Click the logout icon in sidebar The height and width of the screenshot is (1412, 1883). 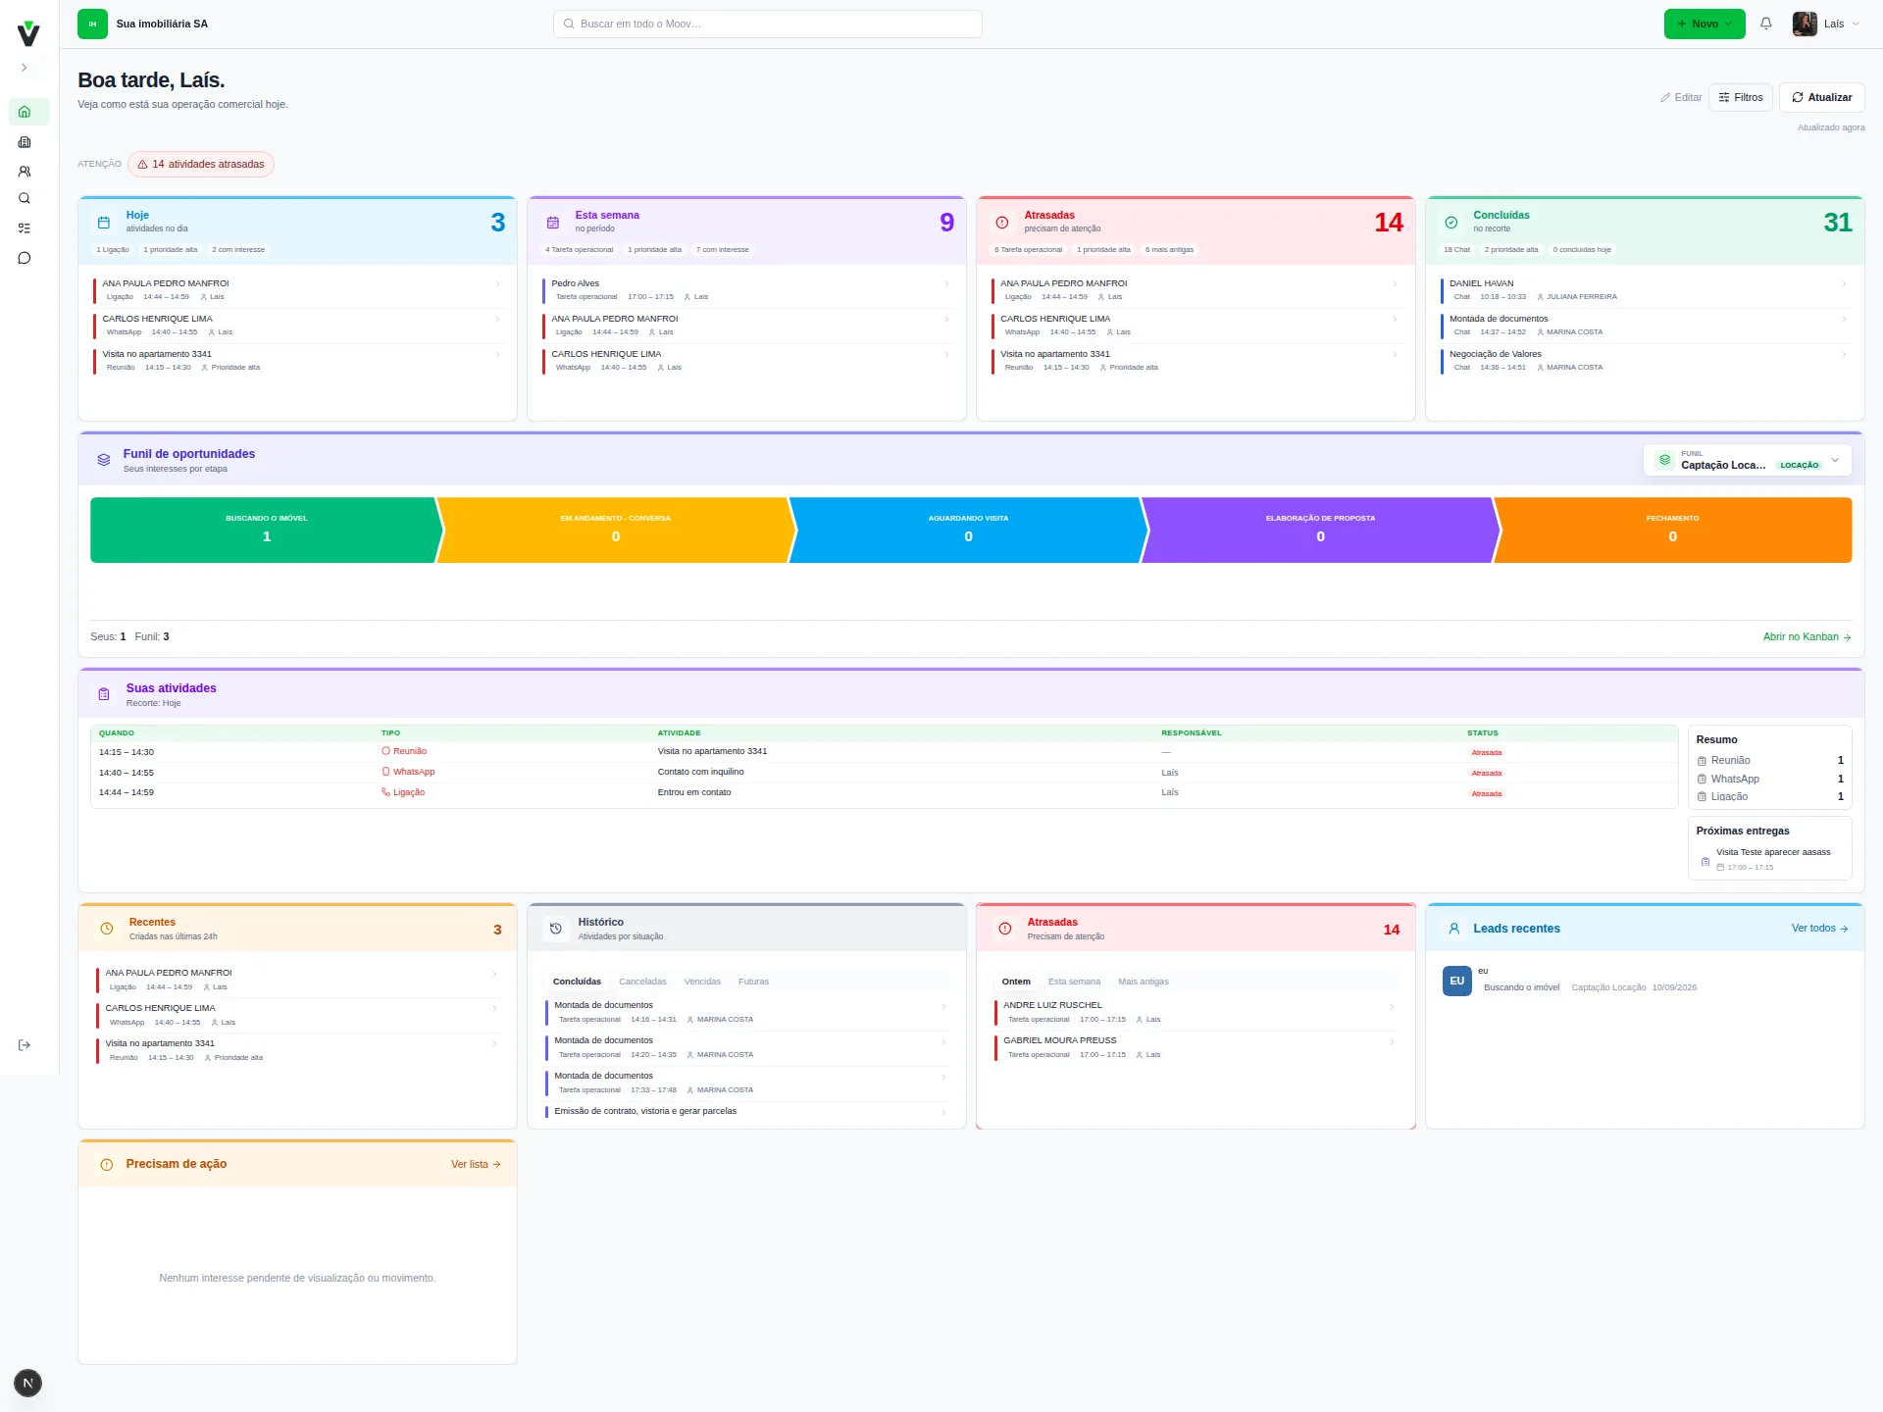coord(25,1045)
